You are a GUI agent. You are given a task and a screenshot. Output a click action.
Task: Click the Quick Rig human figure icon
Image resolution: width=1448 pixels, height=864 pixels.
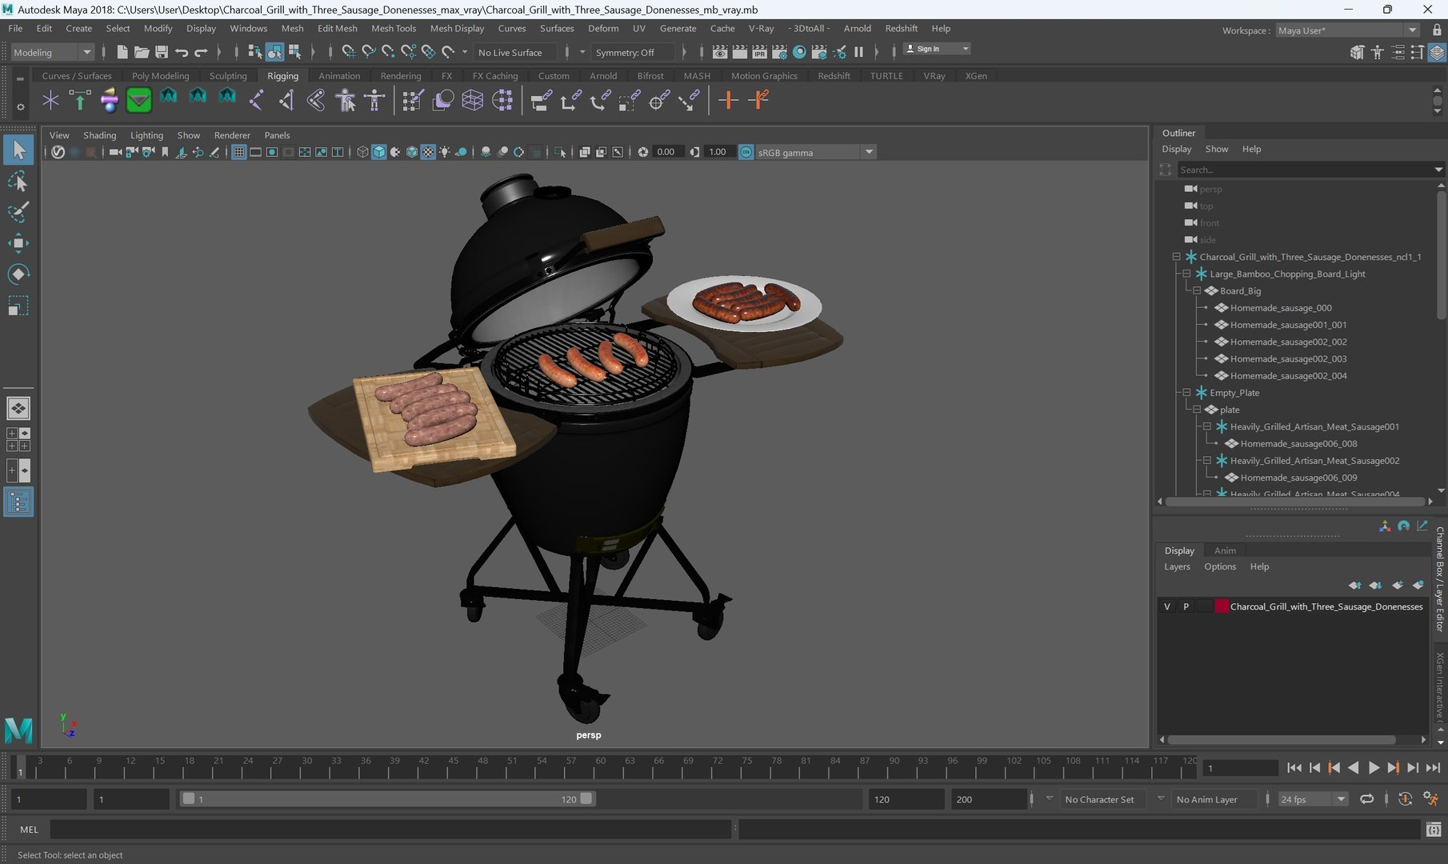pyautogui.click(x=345, y=100)
